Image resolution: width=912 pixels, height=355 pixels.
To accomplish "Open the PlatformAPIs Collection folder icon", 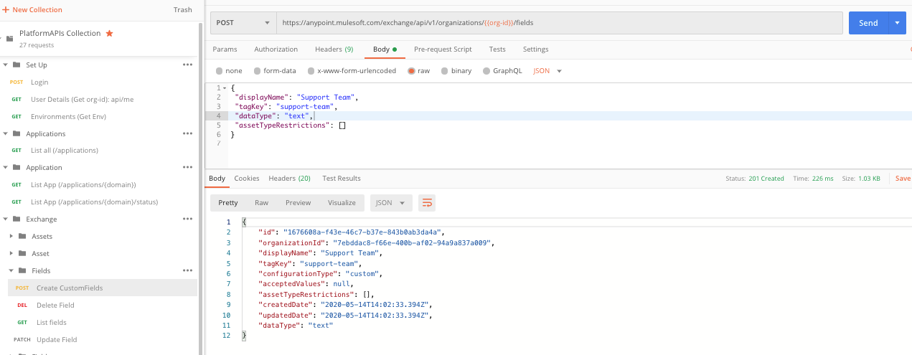I will pyautogui.click(x=9, y=39).
